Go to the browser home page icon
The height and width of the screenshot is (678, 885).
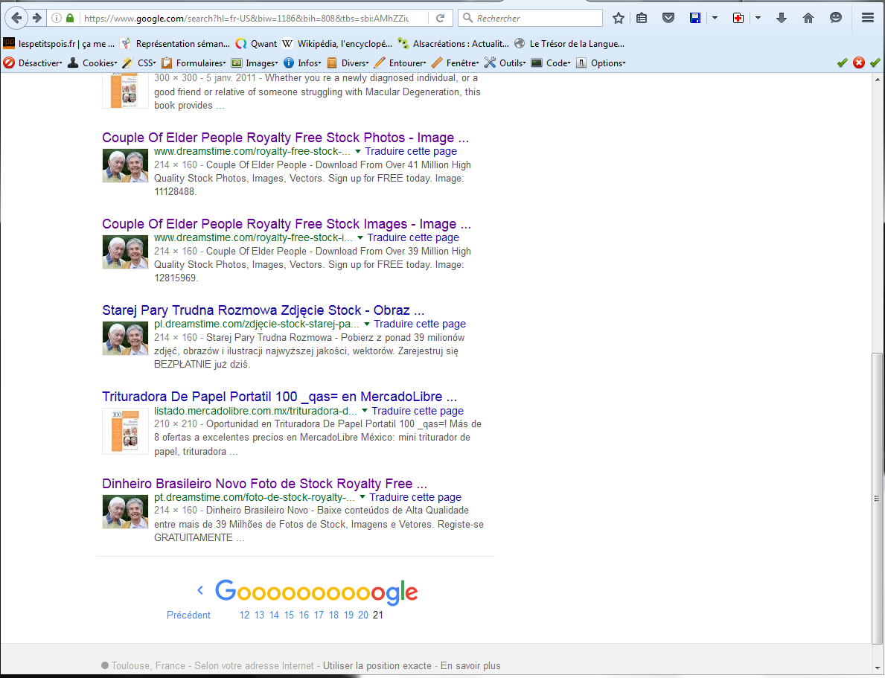tap(808, 18)
